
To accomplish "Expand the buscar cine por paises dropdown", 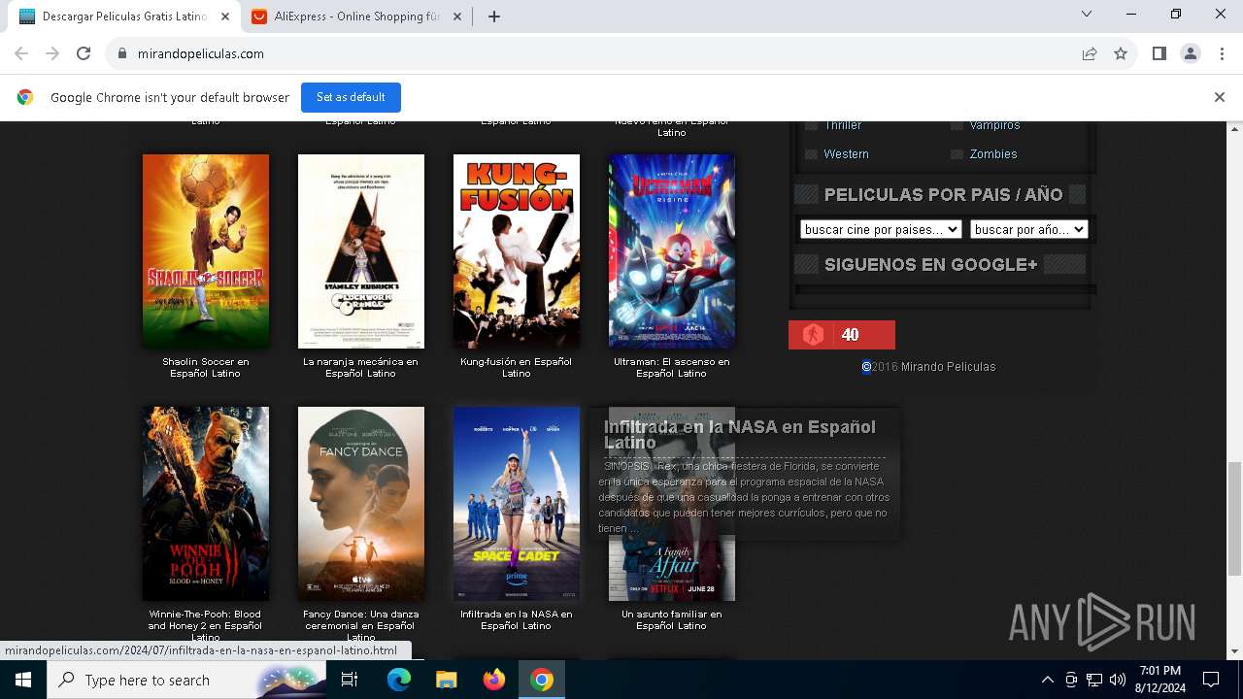I will 881,230.
